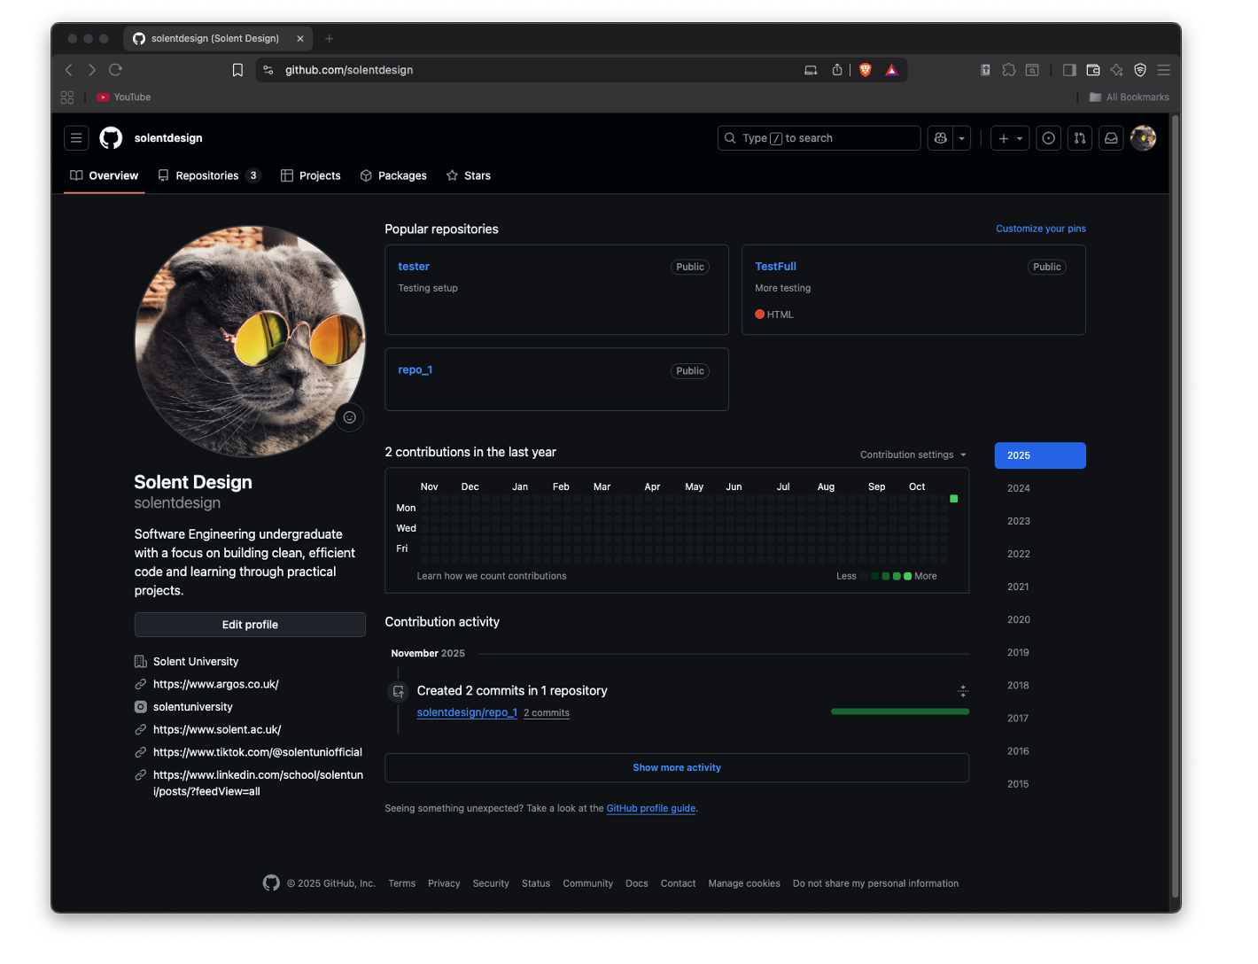Screen dimensions: 1258x964
Task: Open the solentdesign/repo_1 link
Action: (x=467, y=712)
